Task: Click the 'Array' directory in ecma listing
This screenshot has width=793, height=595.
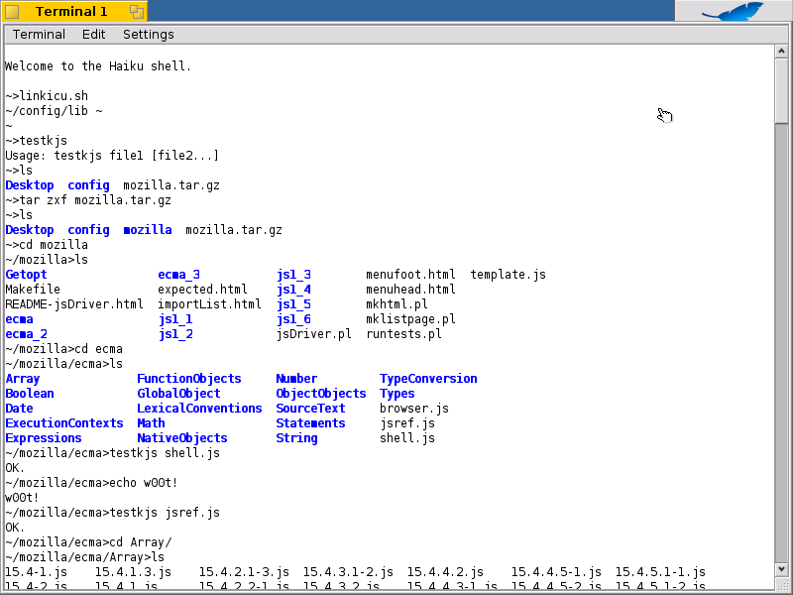Action: (22, 379)
